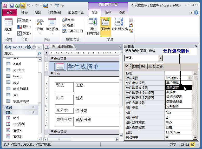Collapse navigation pane with double chevron
Viewport: 202px width, 149px height.
pos(39,47)
